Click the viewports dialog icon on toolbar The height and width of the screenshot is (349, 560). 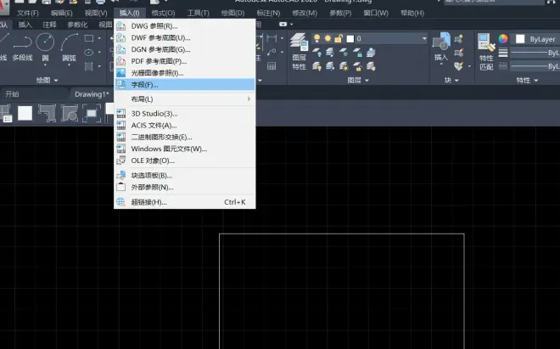click(6, 113)
